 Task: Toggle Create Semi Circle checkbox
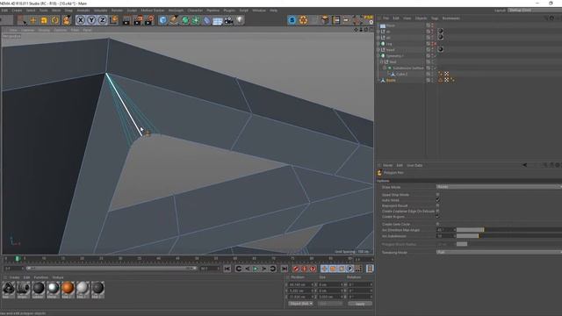pos(437,224)
